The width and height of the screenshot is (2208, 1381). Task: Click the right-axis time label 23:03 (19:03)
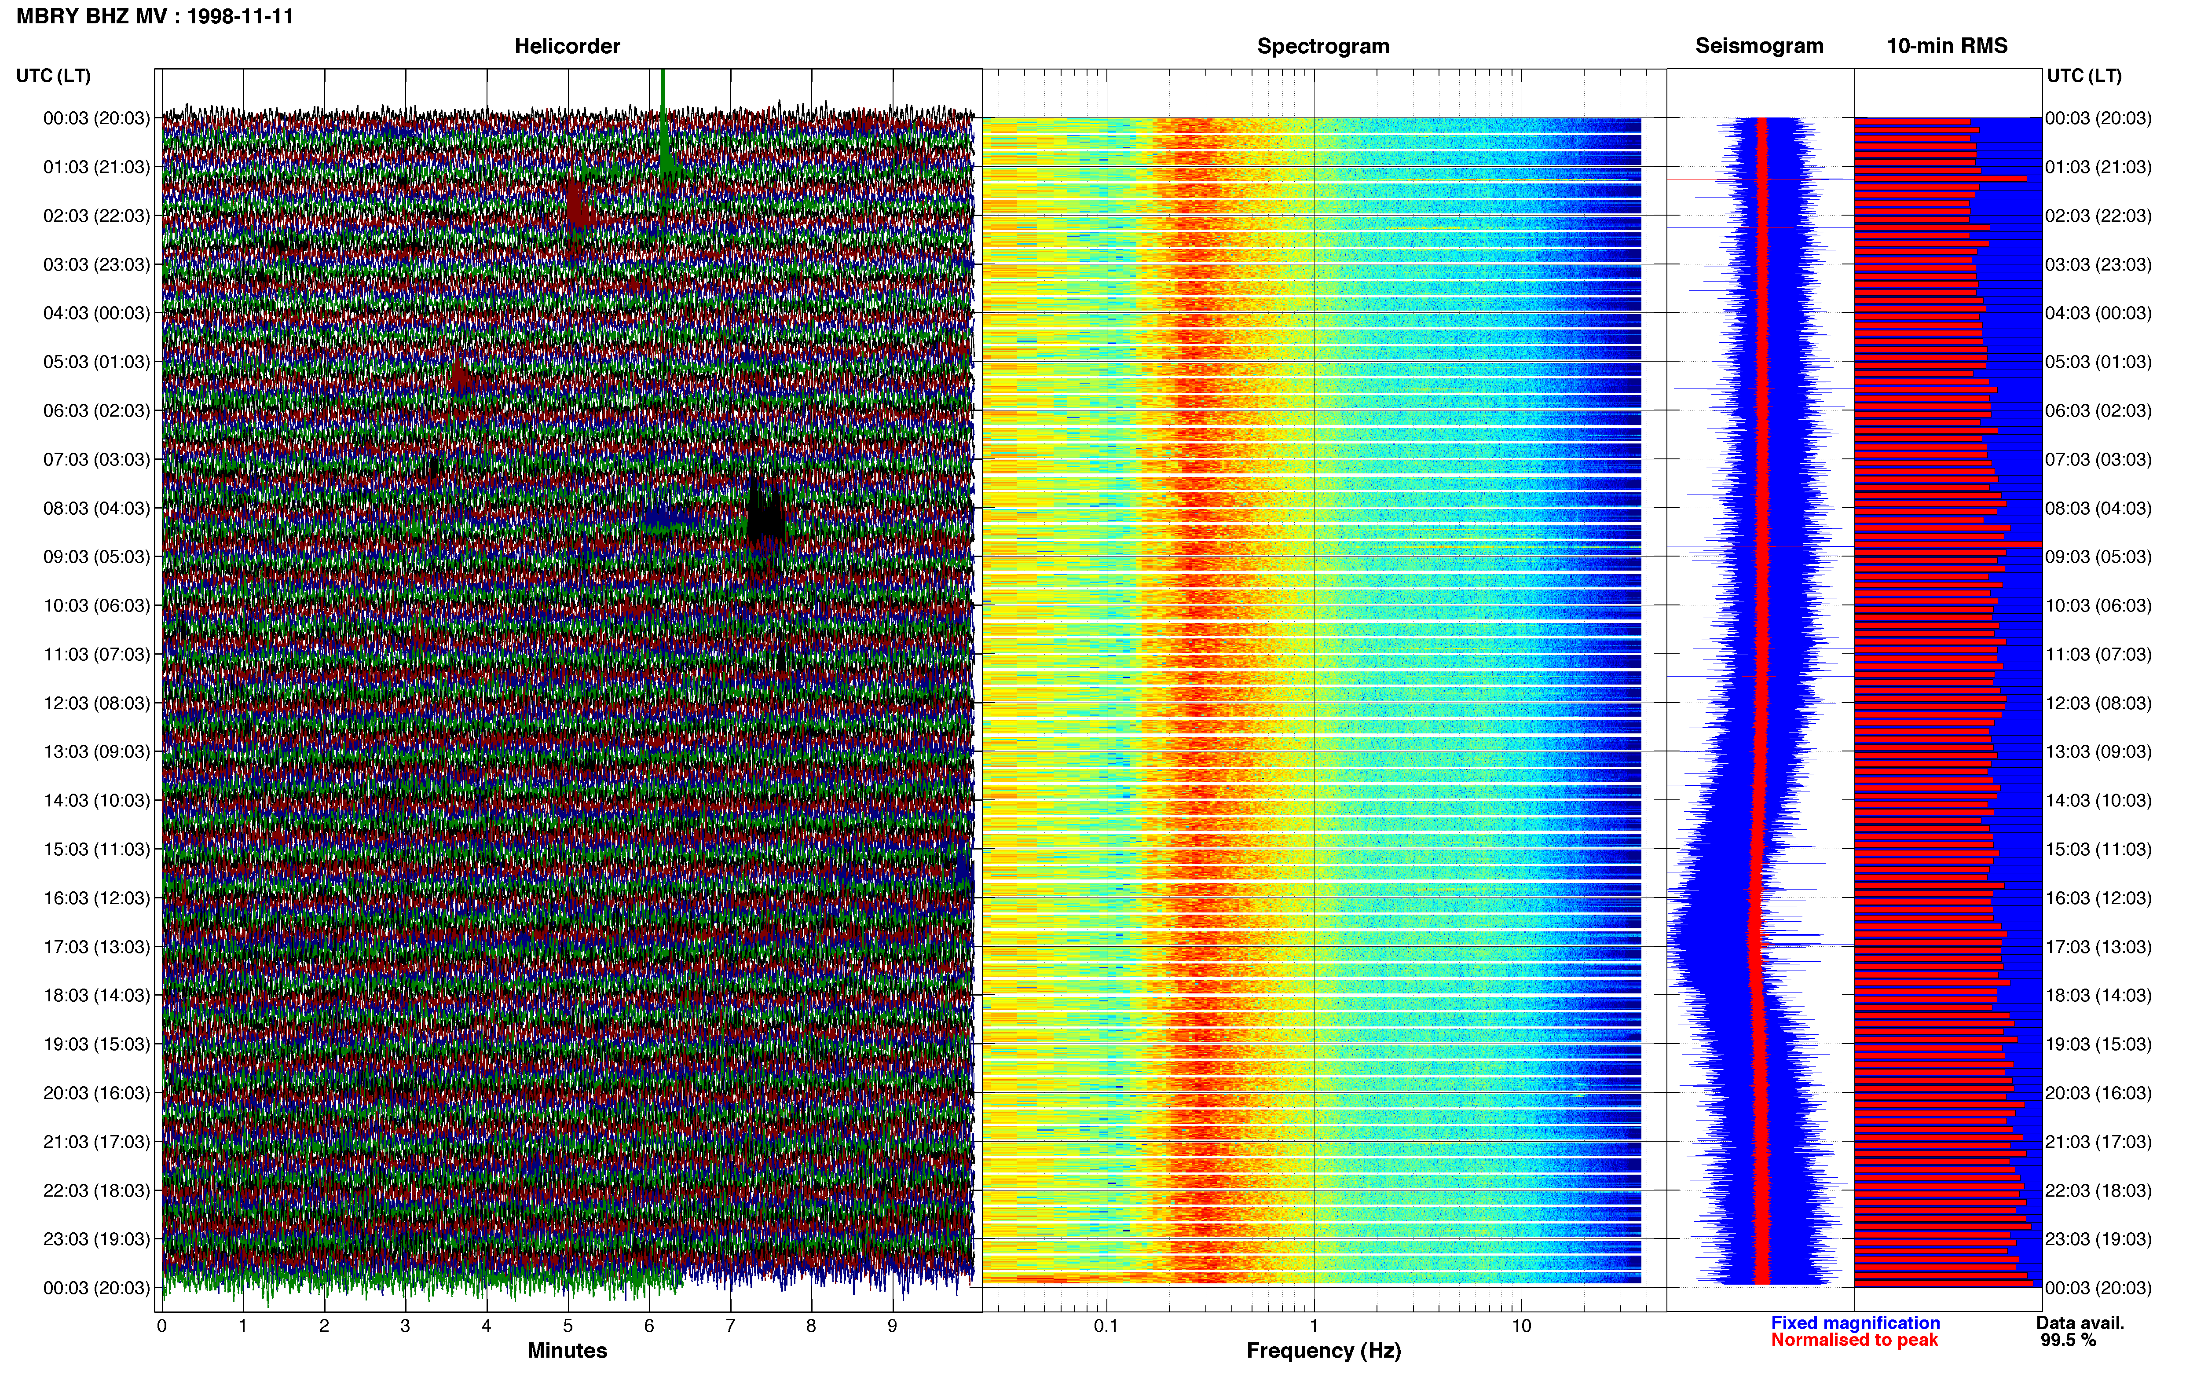tap(2098, 1239)
